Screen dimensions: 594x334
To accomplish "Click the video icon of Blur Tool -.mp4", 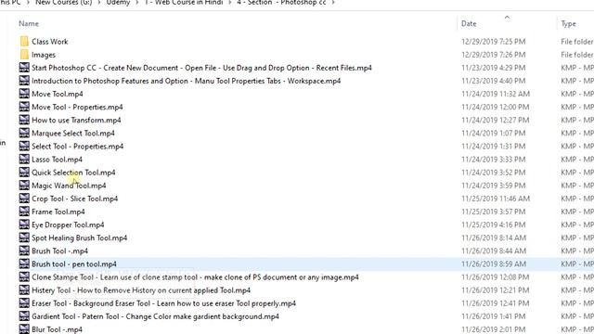I will (x=24, y=328).
